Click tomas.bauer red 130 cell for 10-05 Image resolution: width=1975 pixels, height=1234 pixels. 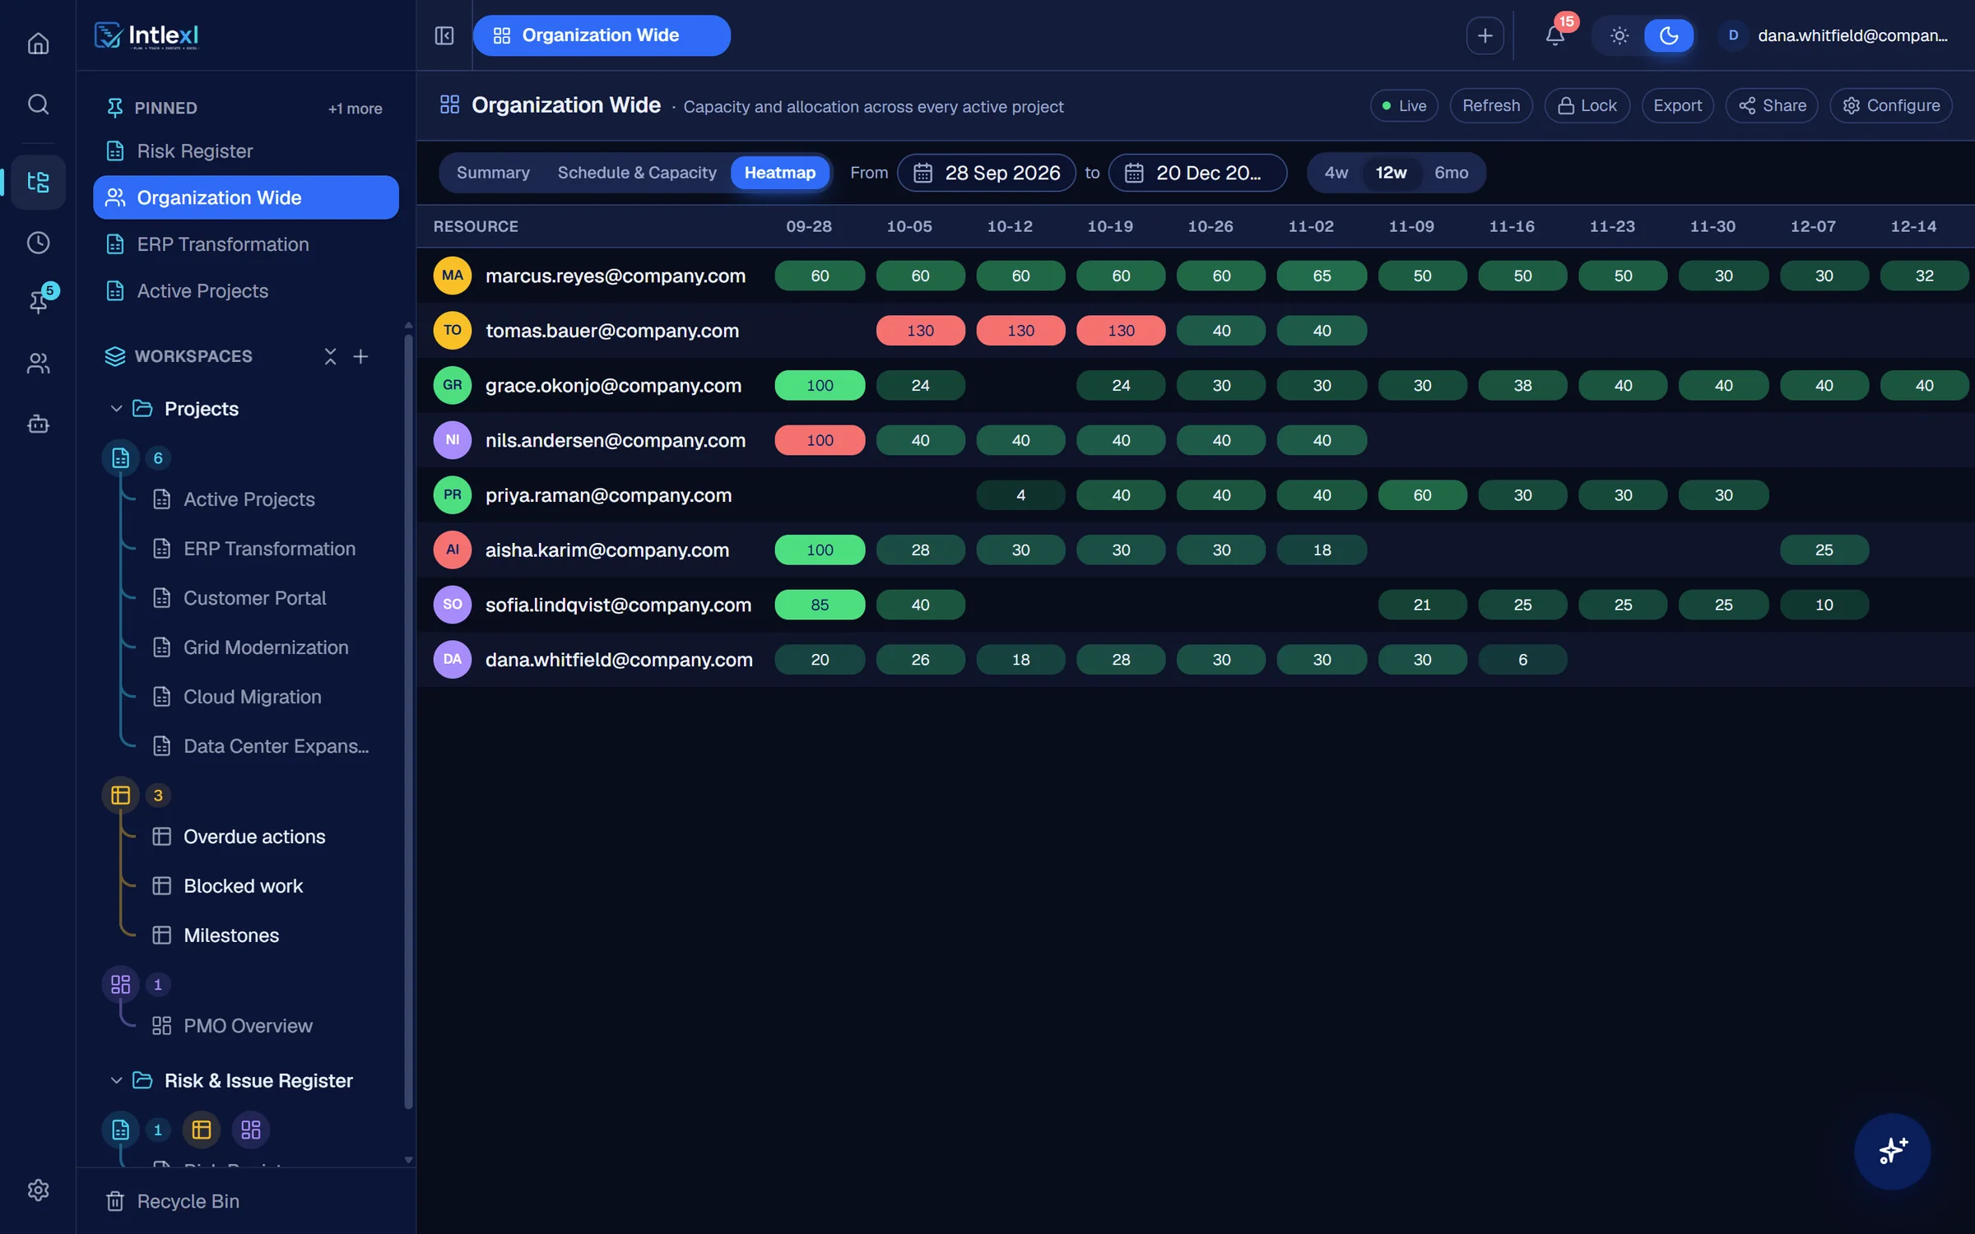click(x=920, y=331)
